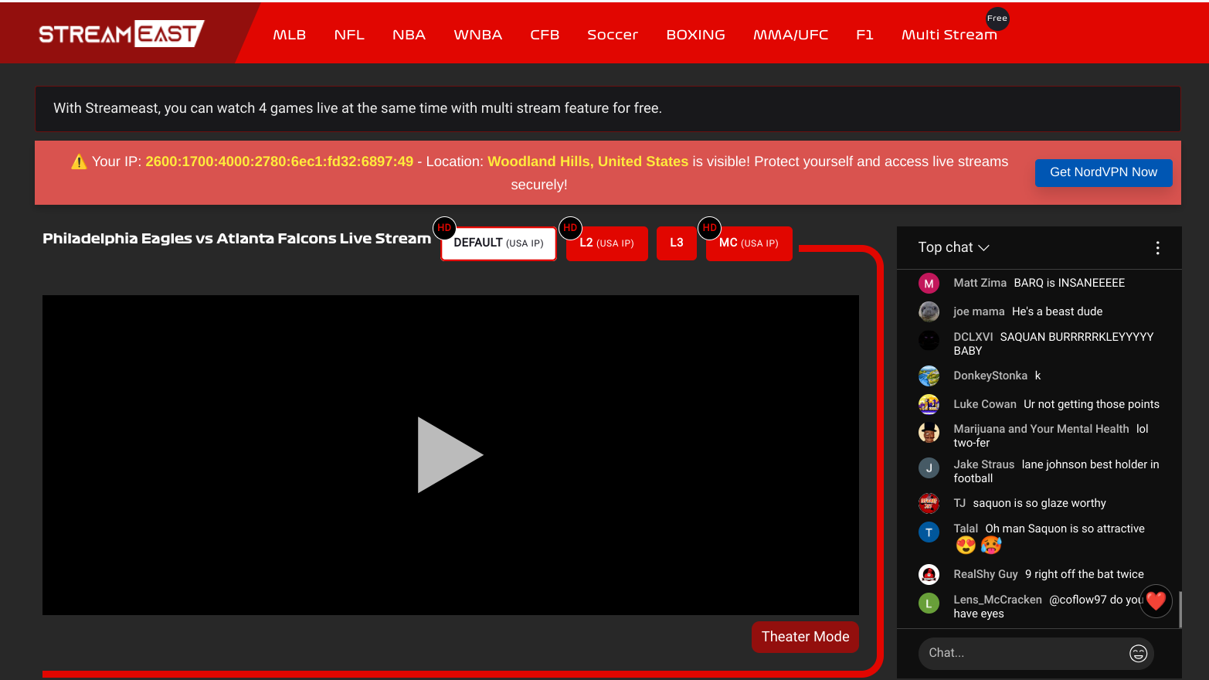Click the StreamEast logo
This screenshot has width=1209, height=680.
point(121,34)
